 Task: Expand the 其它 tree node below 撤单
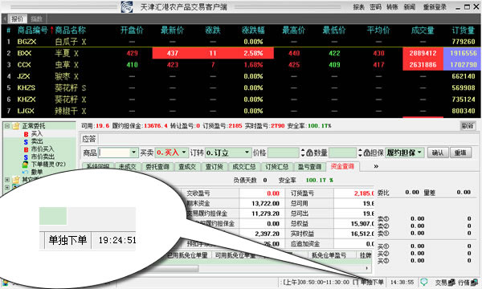pyautogui.click(x=7, y=179)
